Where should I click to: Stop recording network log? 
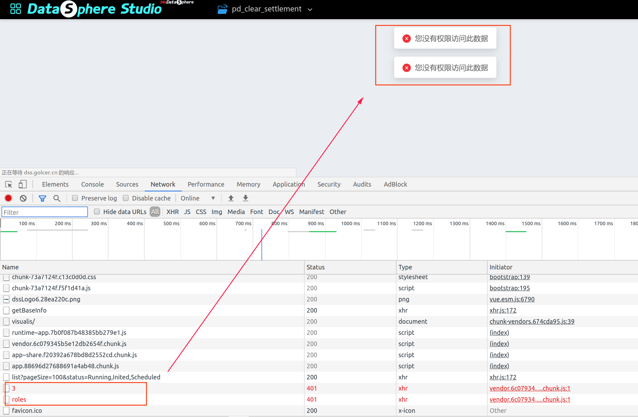[8, 198]
